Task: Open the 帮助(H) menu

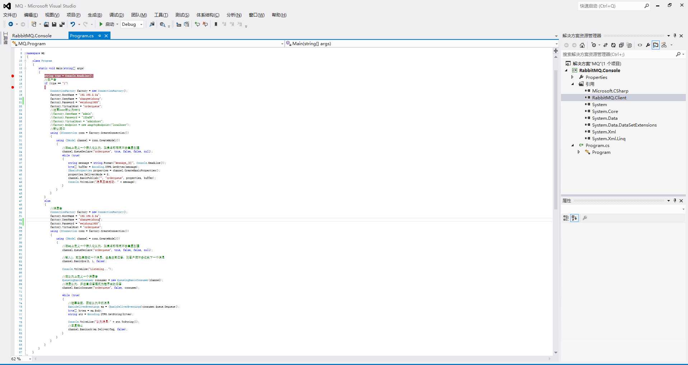Action: pos(279,15)
